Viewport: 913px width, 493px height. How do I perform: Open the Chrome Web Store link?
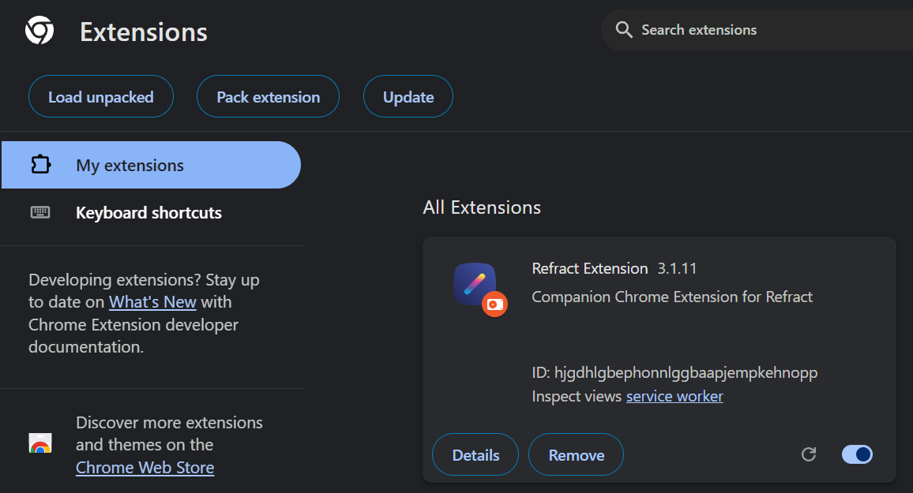[145, 468]
